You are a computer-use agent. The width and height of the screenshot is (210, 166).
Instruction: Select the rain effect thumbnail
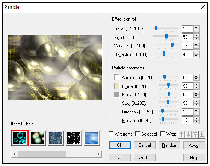pos(56,138)
